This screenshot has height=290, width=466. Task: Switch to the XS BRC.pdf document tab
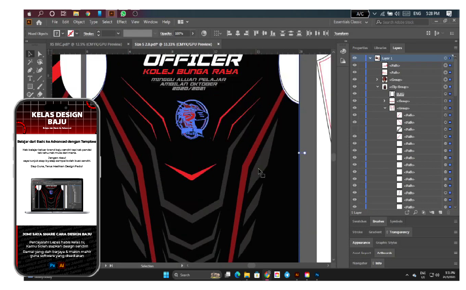pos(86,44)
